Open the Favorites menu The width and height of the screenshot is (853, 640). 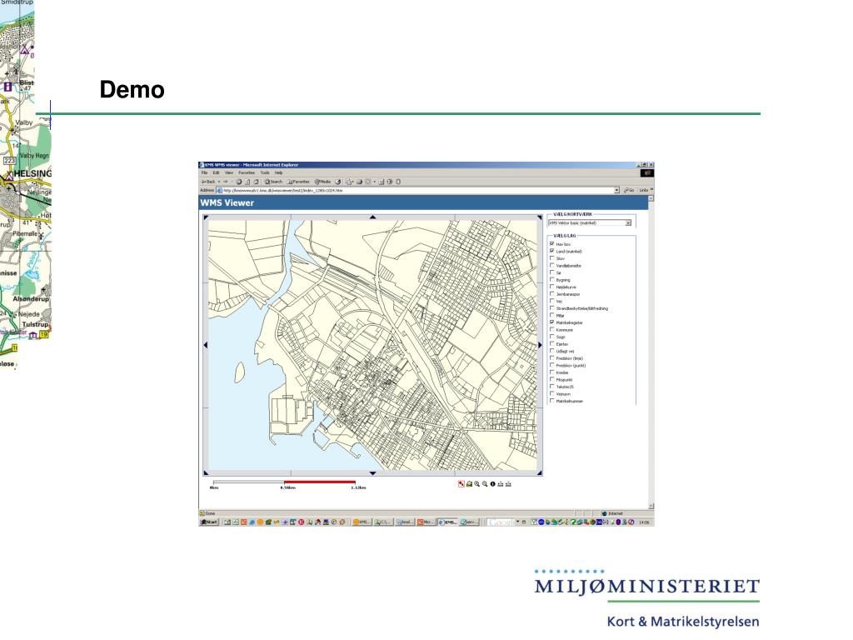pyautogui.click(x=247, y=172)
